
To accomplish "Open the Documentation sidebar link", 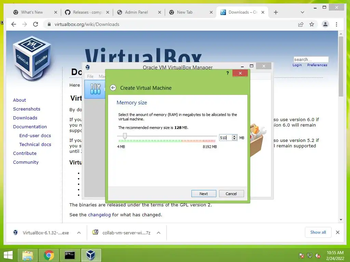I will pyautogui.click(x=30, y=127).
